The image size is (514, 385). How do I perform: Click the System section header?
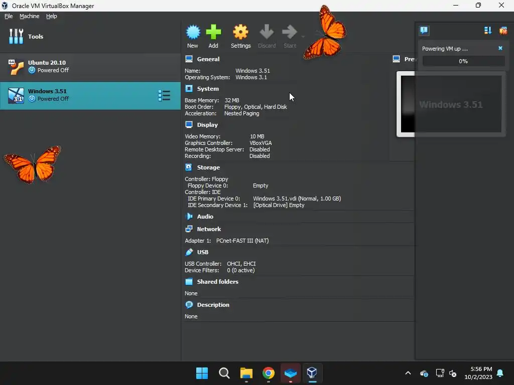(208, 89)
